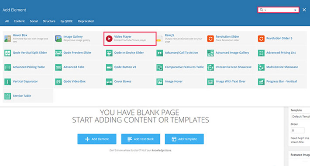Click the magnifier icon in search box
Screen dimensions: 310x166
click(x=262, y=10)
